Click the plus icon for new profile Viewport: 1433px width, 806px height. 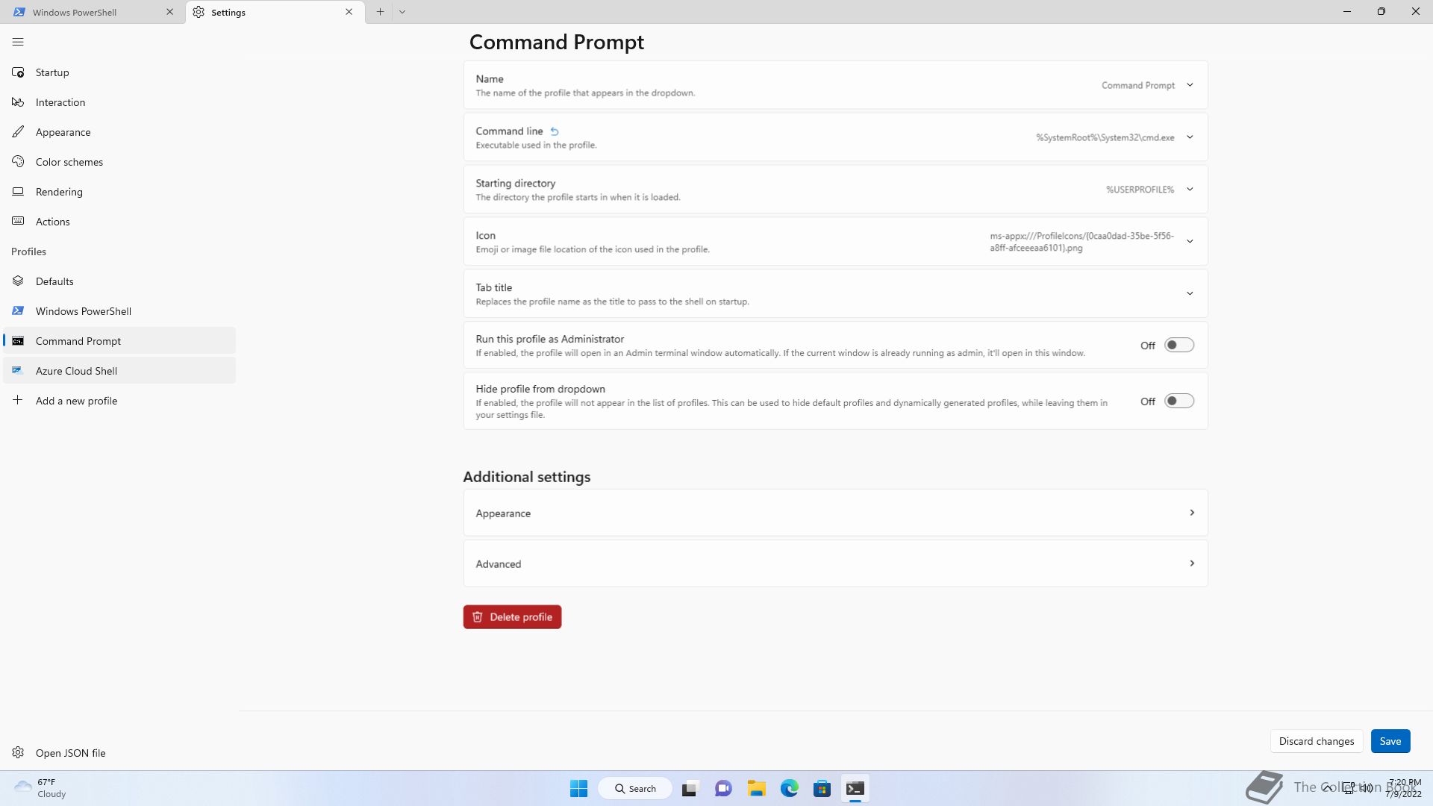[x=18, y=401]
